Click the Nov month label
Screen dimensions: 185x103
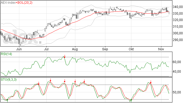click(161, 49)
